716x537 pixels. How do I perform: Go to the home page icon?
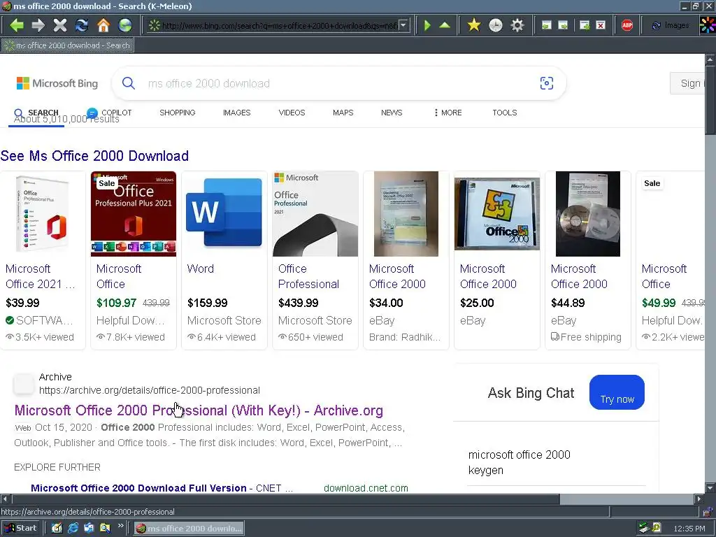pyautogui.click(x=103, y=25)
